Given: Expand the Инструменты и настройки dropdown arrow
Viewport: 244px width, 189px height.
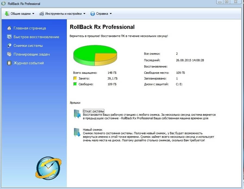Looking at the screenshot, I should tap(84, 14).
